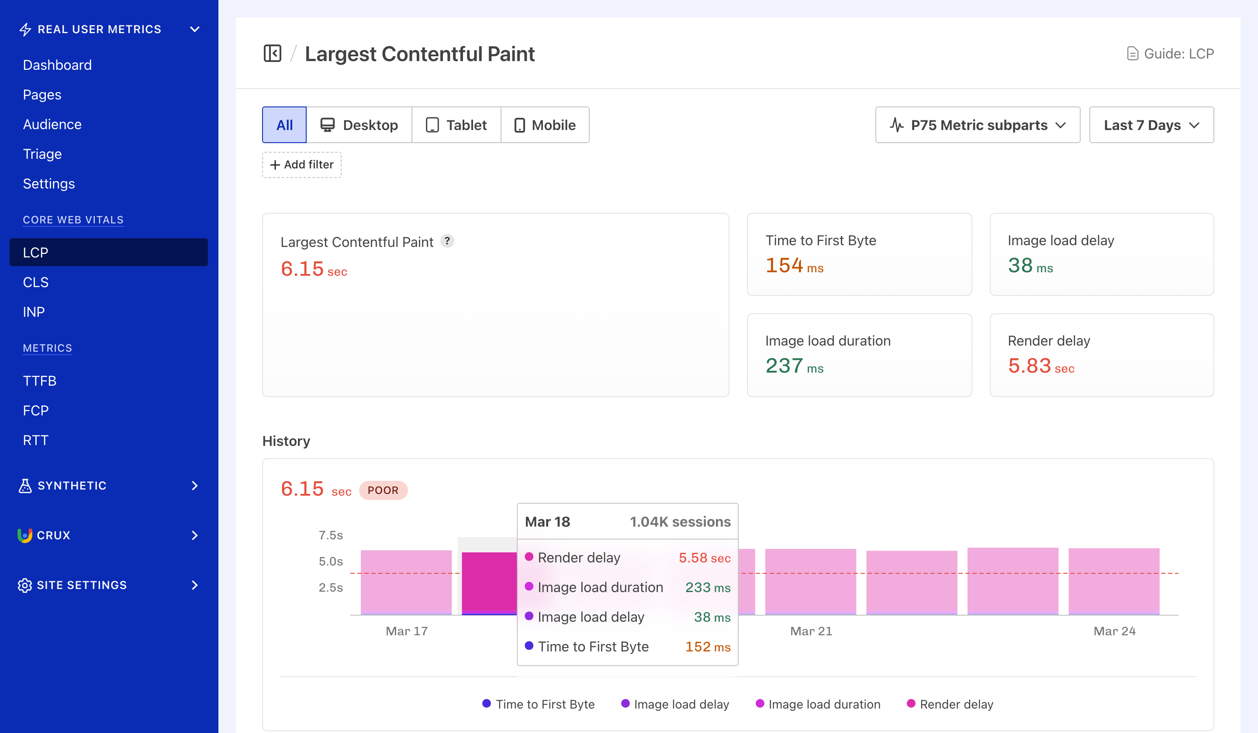1258x733 pixels.
Task: Toggle Render delay in chart legend
Action: point(950,704)
